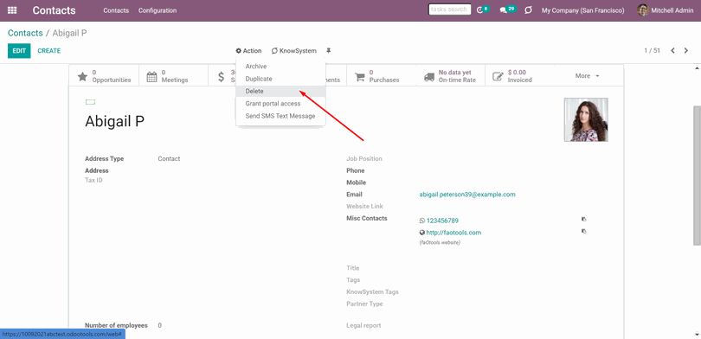Screen dimensions: 701x339
Task: Click the tasks search input field
Action: click(x=450, y=10)
